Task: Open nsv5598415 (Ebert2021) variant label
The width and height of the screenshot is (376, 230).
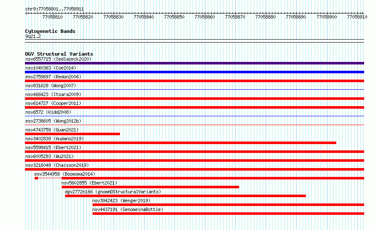Action: (x=53, y=147)
